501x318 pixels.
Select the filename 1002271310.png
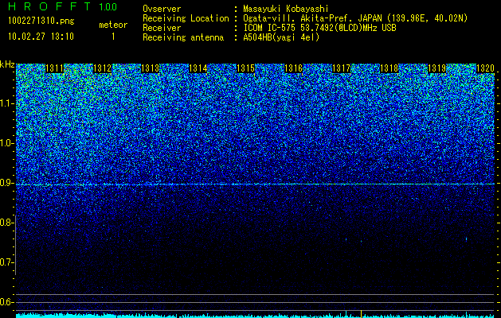[41, 21]
